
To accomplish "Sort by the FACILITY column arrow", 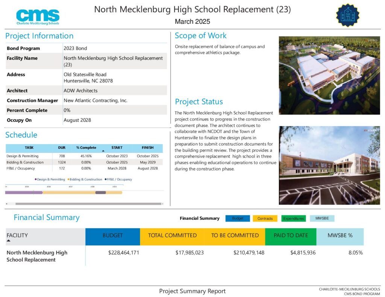I will 9,241.
